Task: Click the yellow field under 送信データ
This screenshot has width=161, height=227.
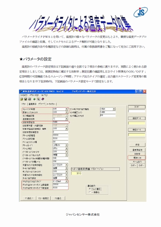Action: point(137,123)
